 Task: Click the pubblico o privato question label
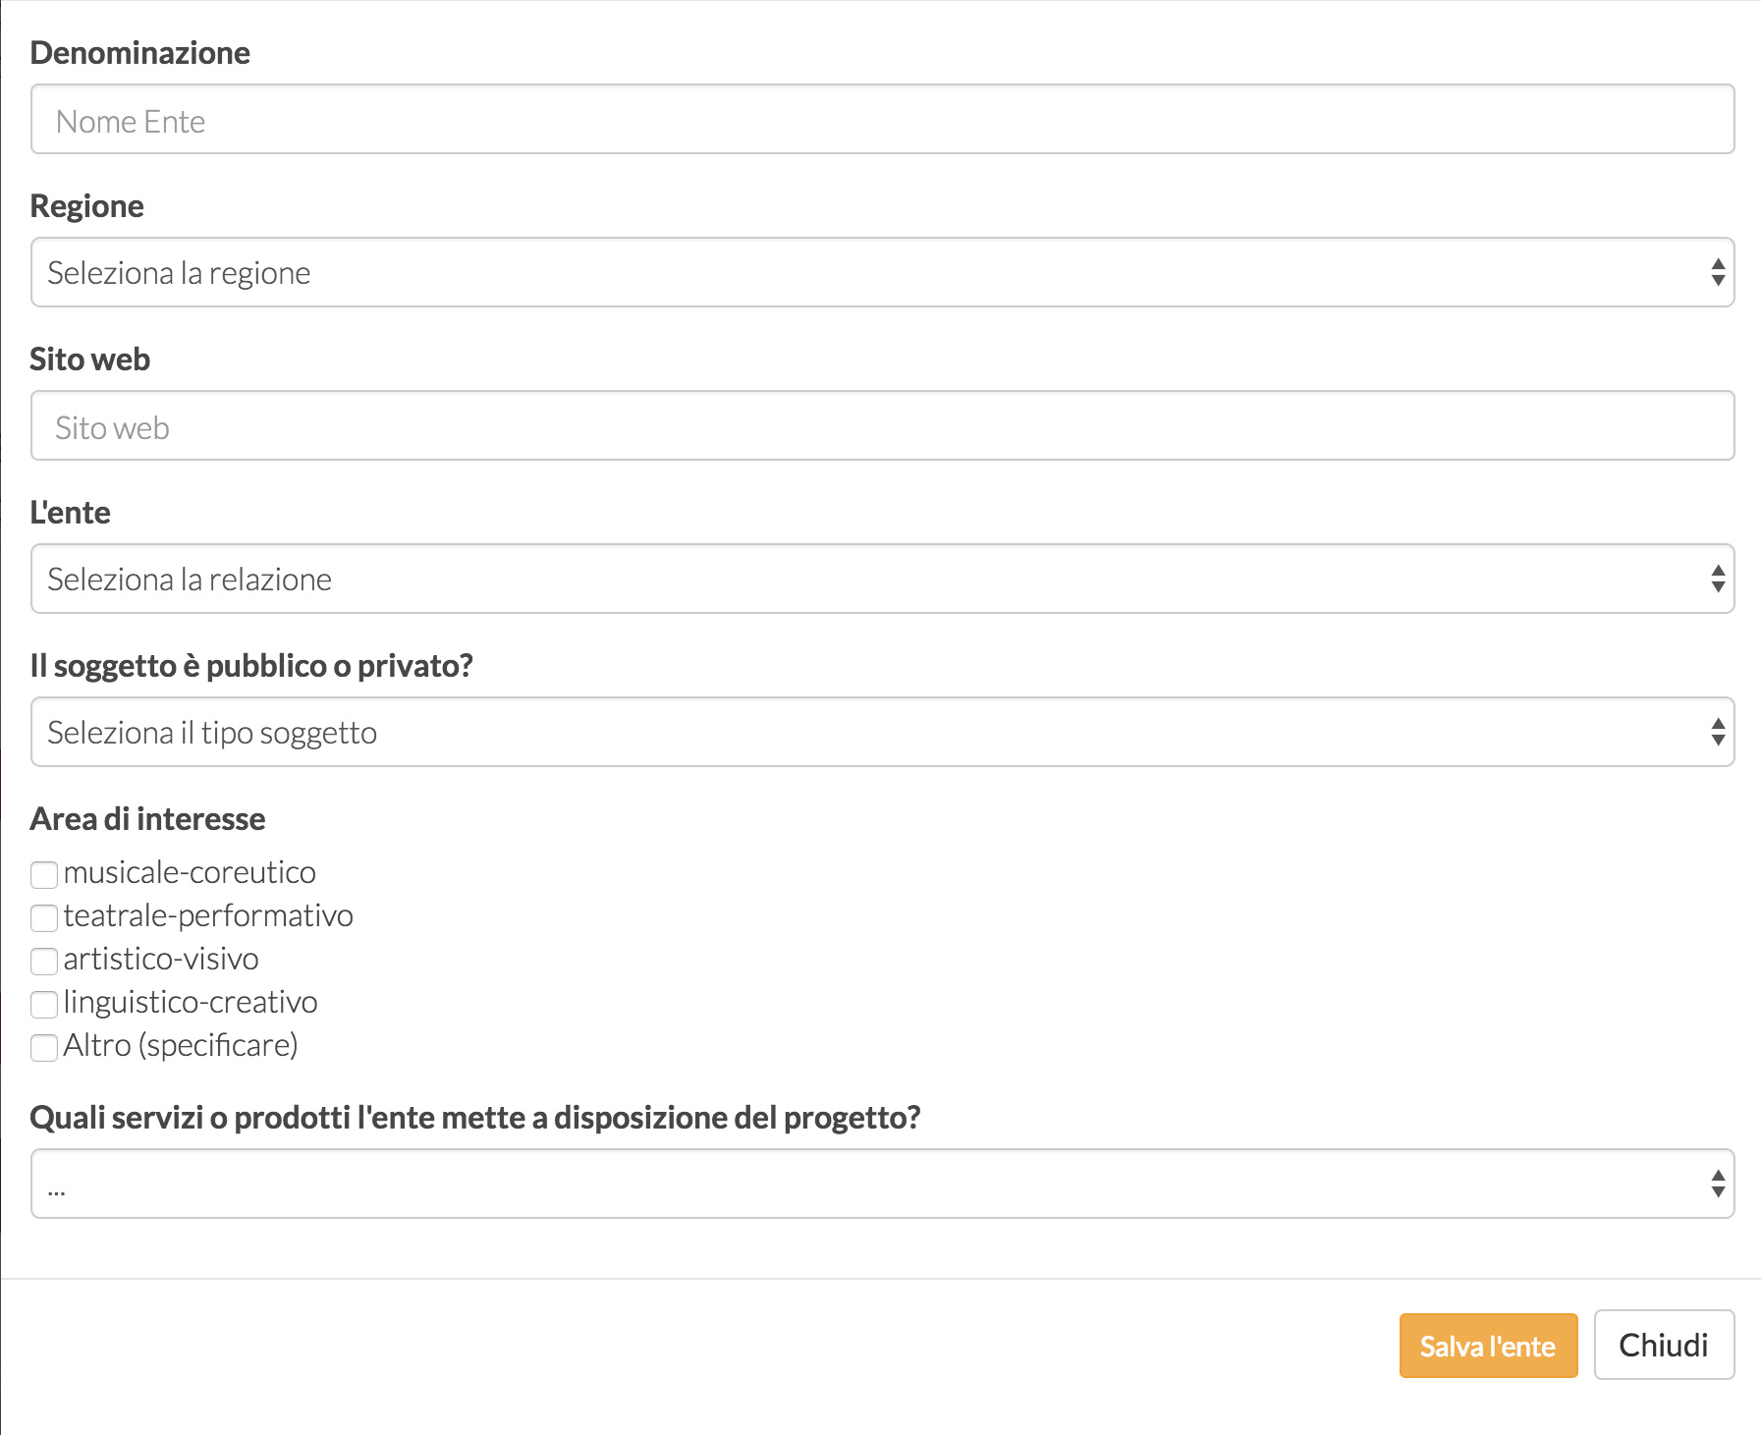tap(251, 666)
